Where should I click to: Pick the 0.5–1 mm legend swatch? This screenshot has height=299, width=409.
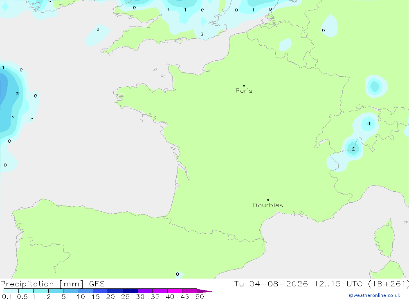point(26,291)
